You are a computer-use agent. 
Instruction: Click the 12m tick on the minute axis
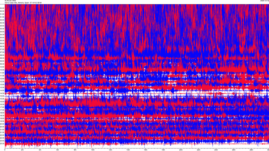(x=110, y=150)
